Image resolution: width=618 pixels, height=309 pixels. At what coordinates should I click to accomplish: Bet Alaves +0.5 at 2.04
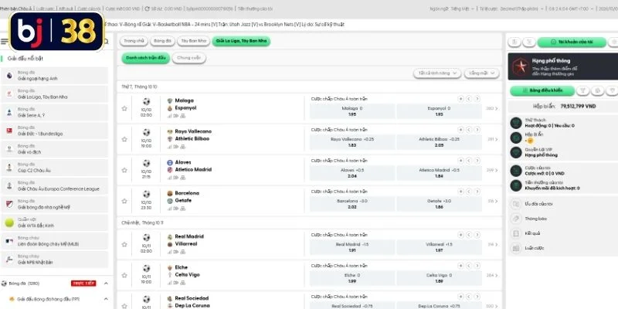point(352,173)
